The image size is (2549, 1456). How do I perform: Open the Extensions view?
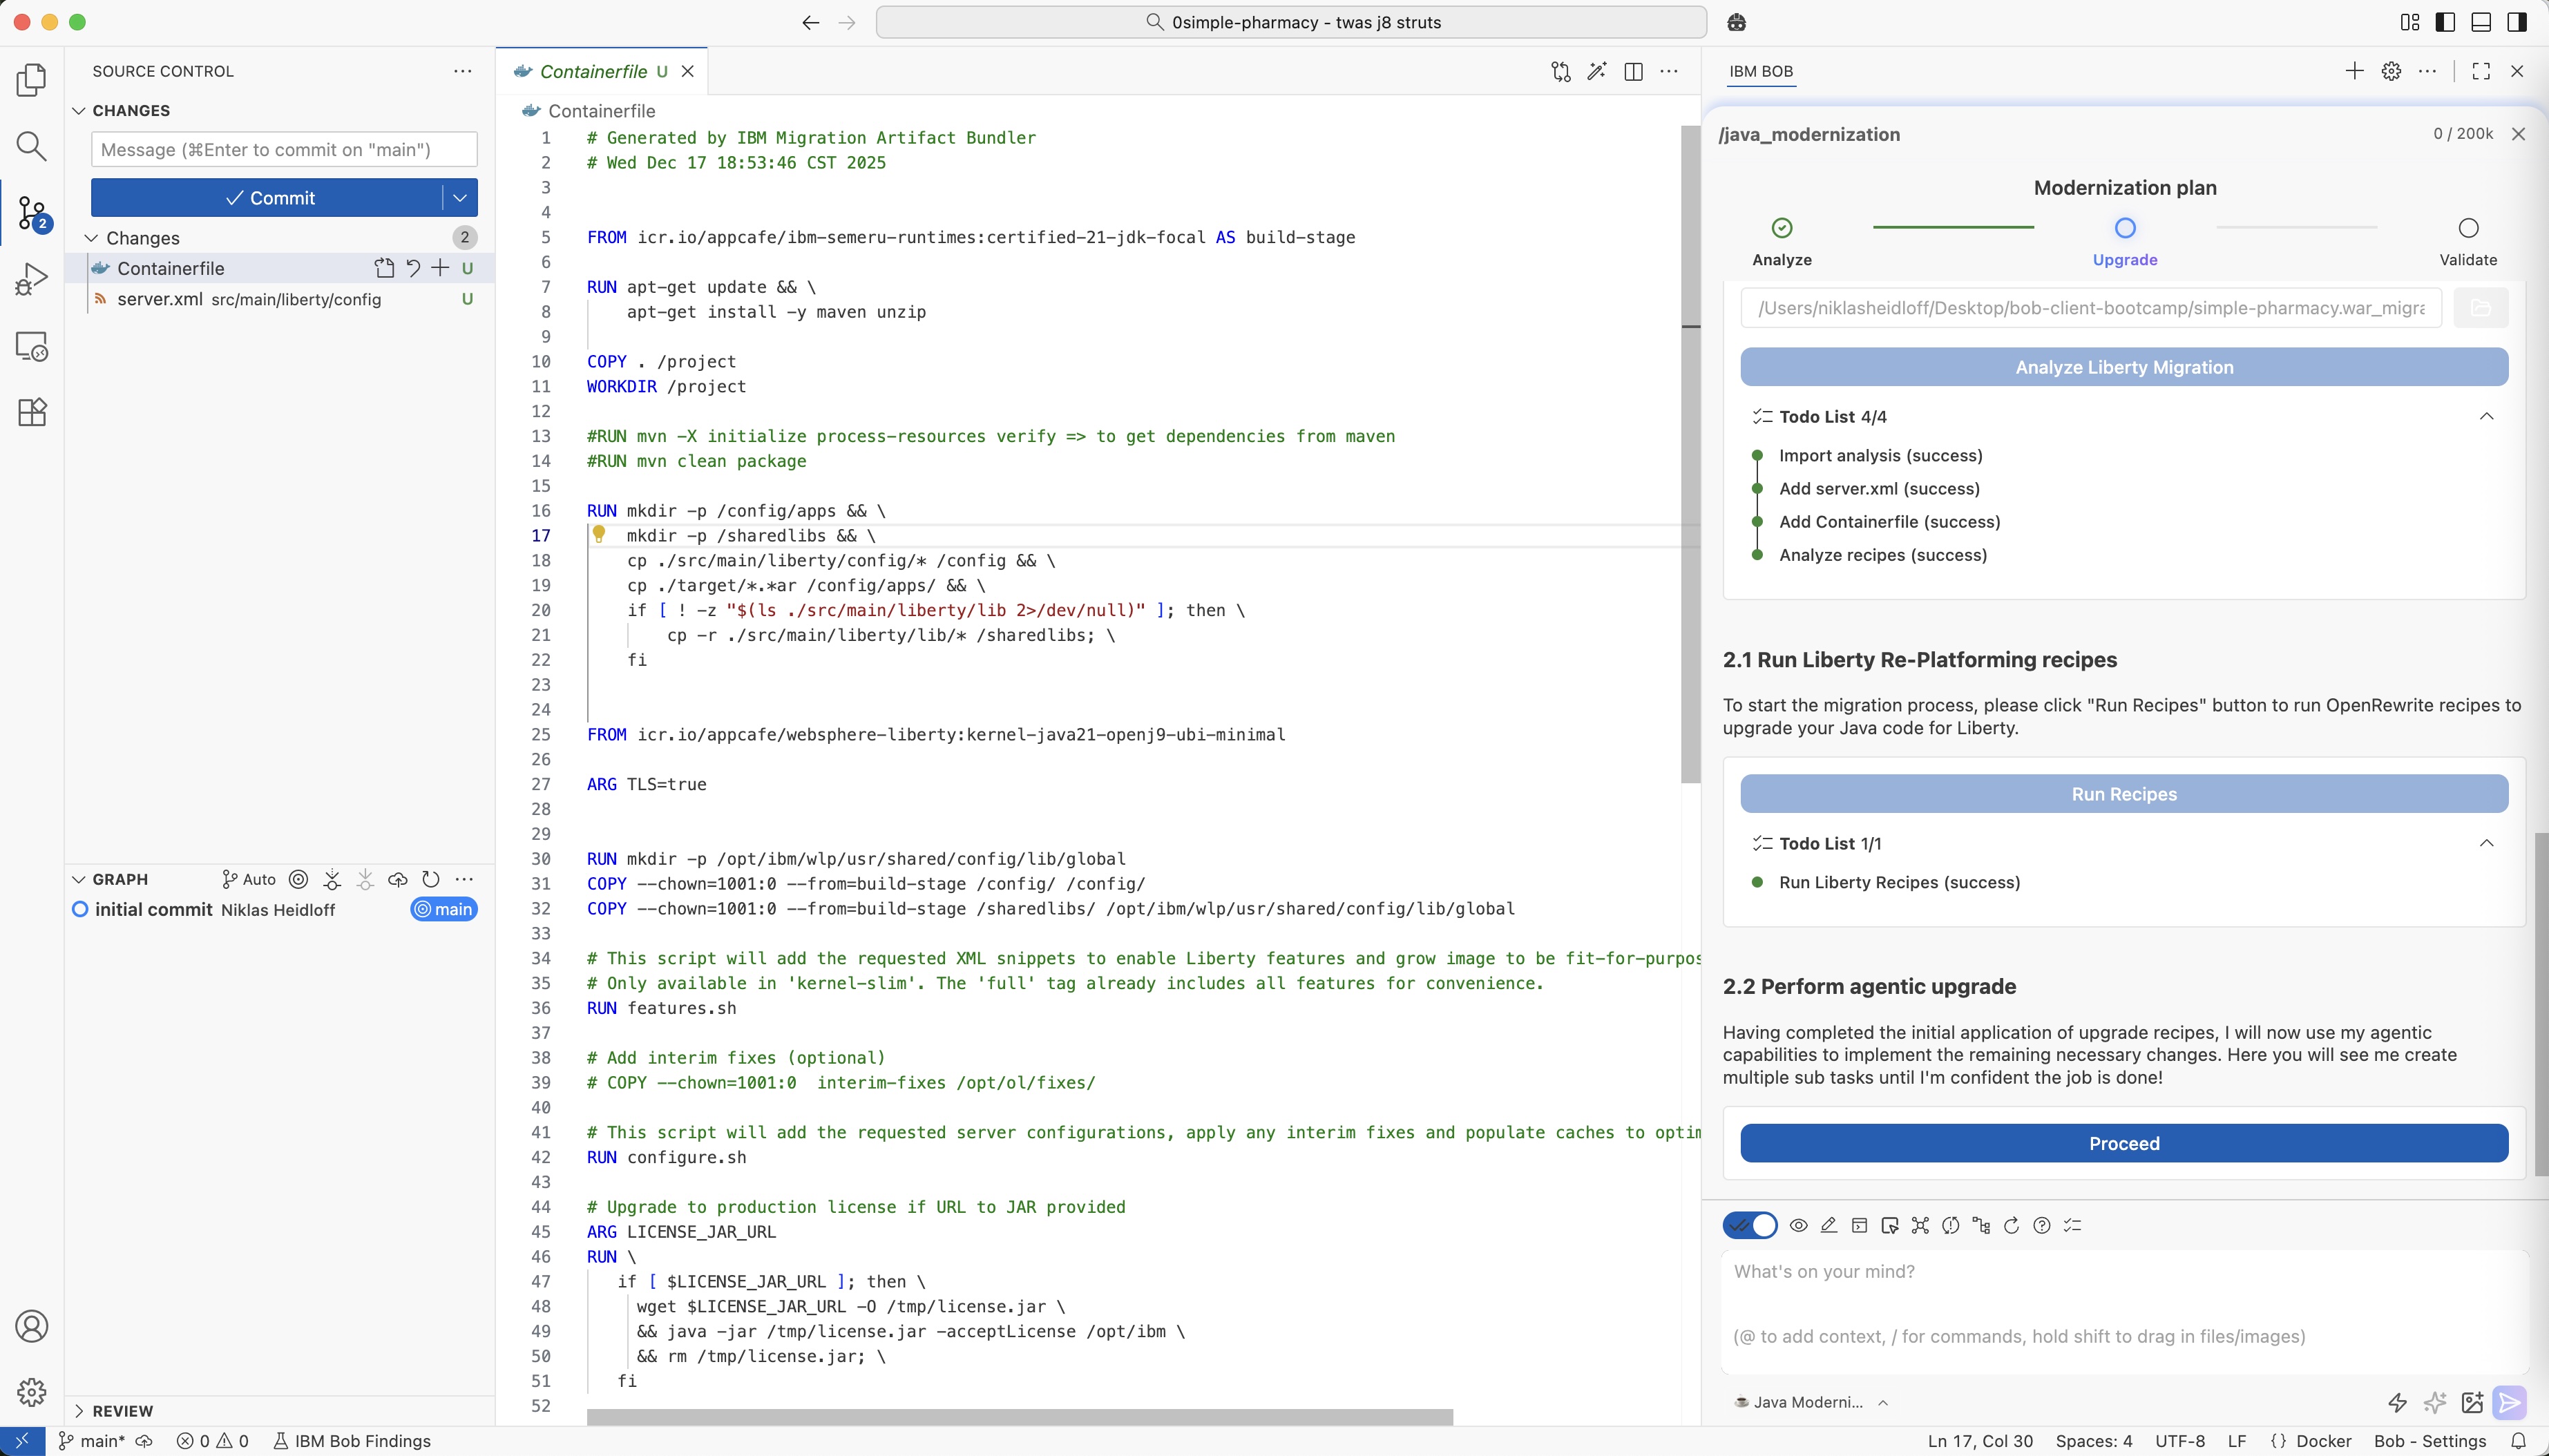pos(32,412)
